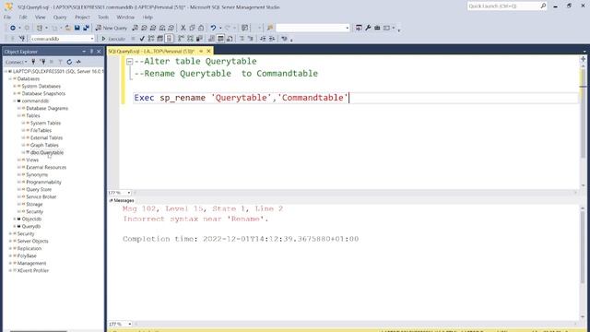Open the File menu
The image size is (590, 332).
(x=7, y=17)
